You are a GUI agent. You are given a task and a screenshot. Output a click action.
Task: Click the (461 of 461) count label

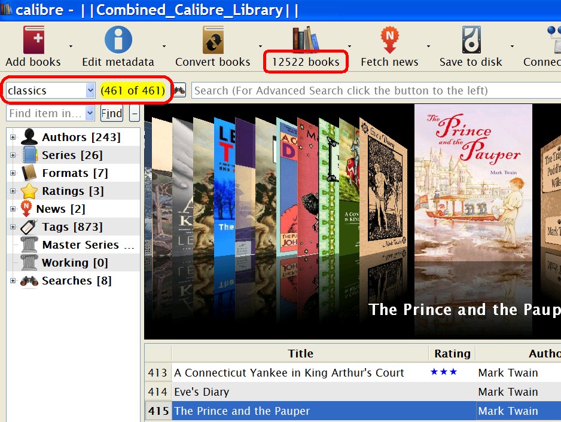click(133, 90)
